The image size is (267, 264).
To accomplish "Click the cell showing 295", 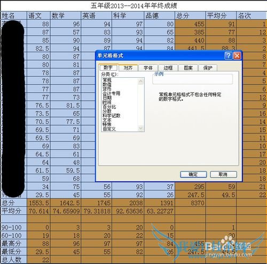I will click(x=190, y=187).
